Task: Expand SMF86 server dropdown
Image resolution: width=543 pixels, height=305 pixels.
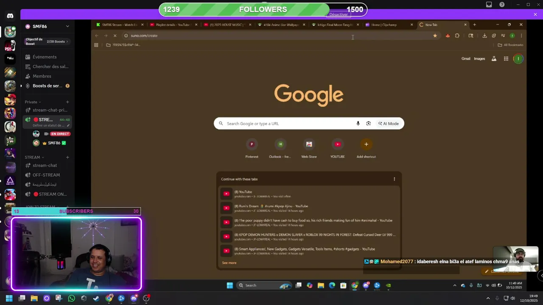Action: pyautogui.click(x=67, y=26)
